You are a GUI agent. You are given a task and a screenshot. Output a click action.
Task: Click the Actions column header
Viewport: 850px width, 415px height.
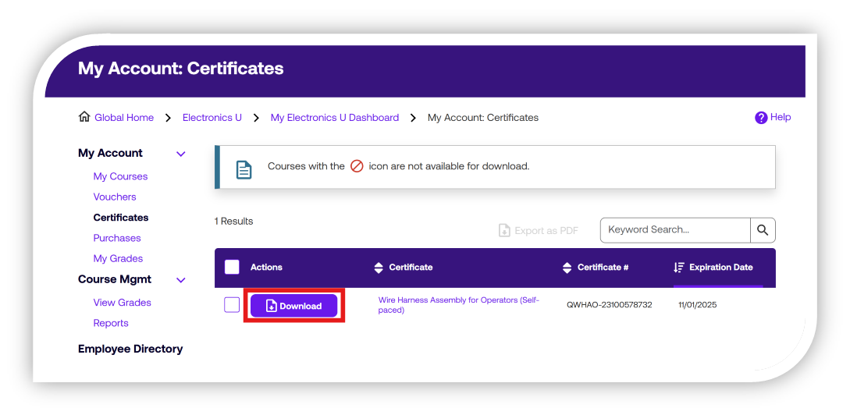coord(266,267)
